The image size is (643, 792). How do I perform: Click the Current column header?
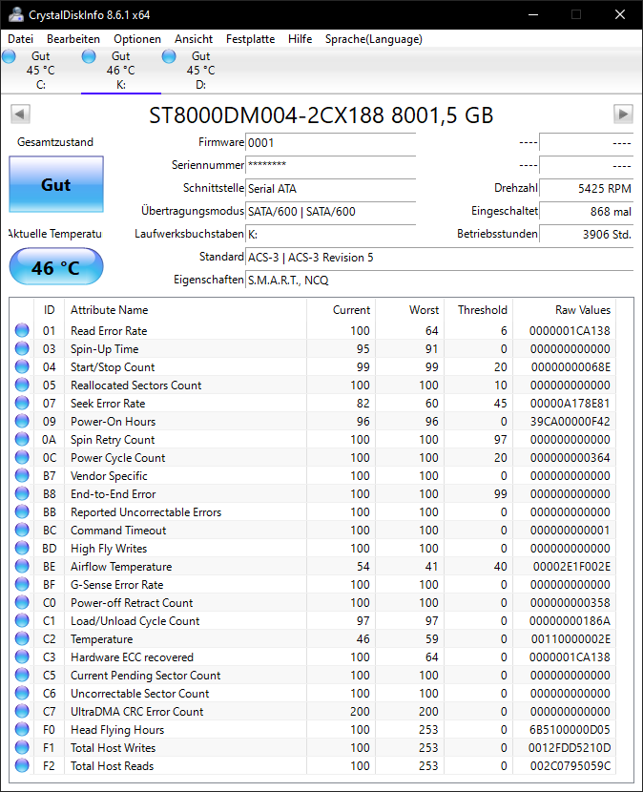click(x=341, y=309)
